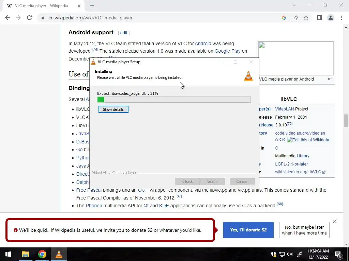The image size is (349, 261).
Task: Click the scrollbar up arrow
Action: (x=346, y=27)
